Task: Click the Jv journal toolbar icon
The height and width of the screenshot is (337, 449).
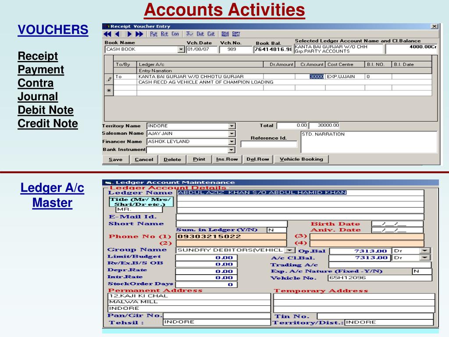Action: pyautogui.click(x=189, y=34)
